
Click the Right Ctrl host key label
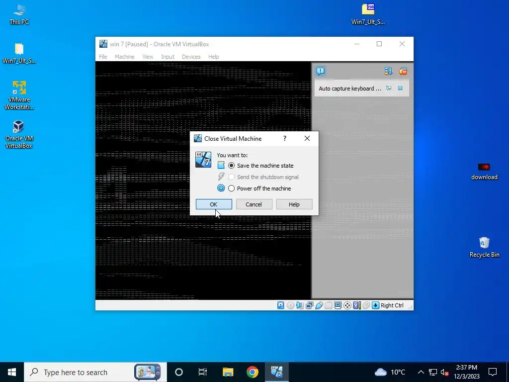[392, 305]
